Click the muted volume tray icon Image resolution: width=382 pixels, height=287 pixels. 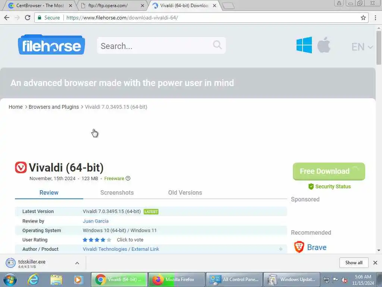[344, 280]
